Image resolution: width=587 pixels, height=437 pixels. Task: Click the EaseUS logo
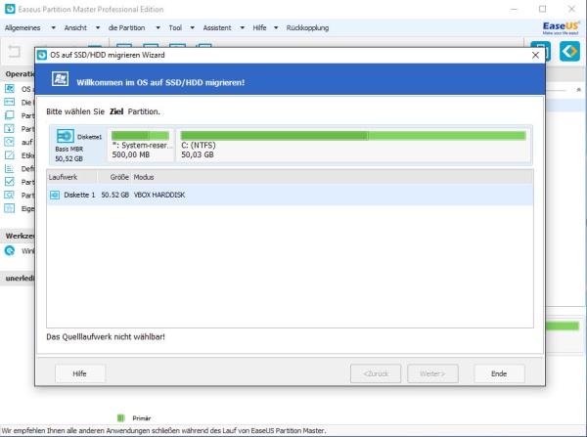(561, 27)
